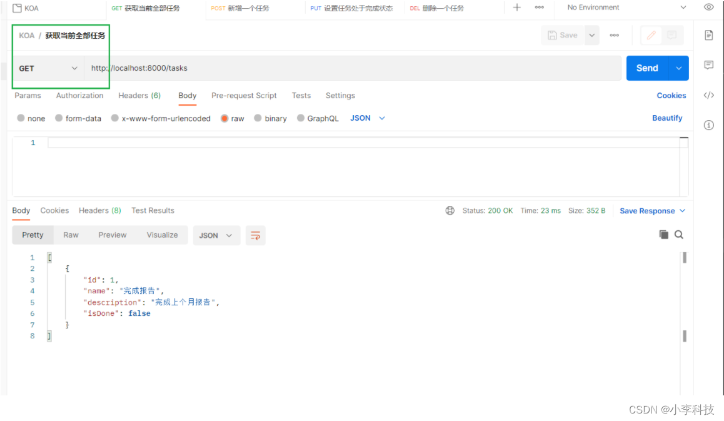724x421 pixels.
Task: Toggle line wrap icon in response toolbar
Action: click(255, 235)
